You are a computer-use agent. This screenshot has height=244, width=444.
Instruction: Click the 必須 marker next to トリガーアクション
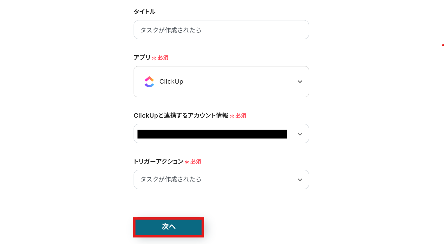click(x=196, y=162)
